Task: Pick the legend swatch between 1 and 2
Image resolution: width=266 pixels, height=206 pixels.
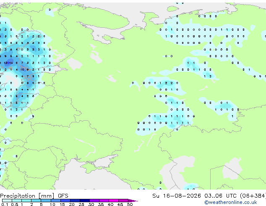Action: [26, 201]
